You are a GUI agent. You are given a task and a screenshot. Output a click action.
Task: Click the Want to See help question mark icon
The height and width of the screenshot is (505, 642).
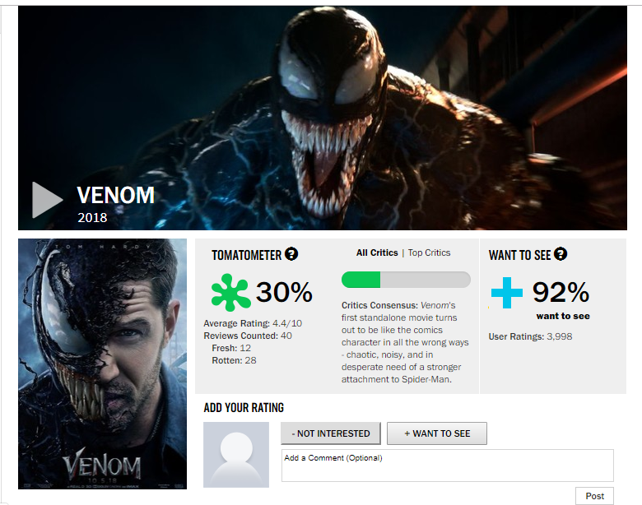(x=561, y=254)
